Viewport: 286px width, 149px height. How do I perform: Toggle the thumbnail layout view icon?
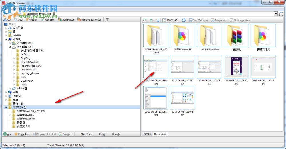[145, 20]
